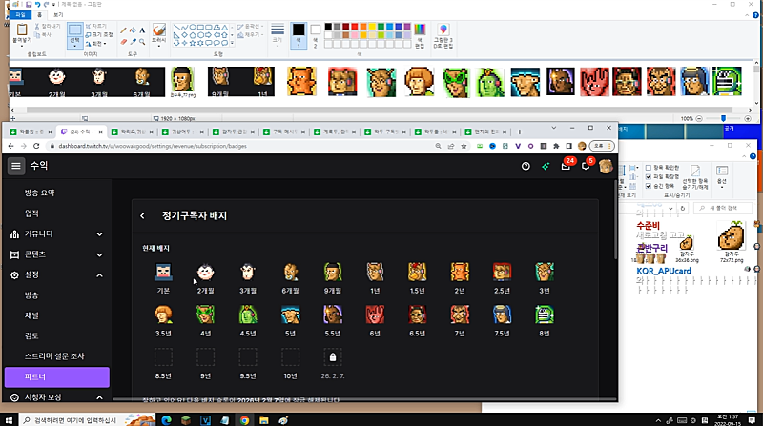The image size is (763, 426).
Task: Open the Windows Start menu
Action: tap(9, 420)
